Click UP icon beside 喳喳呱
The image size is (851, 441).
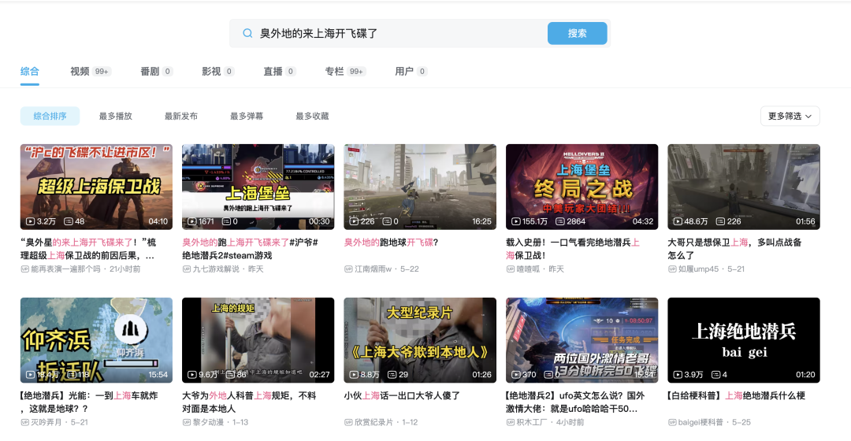point(510,269)
